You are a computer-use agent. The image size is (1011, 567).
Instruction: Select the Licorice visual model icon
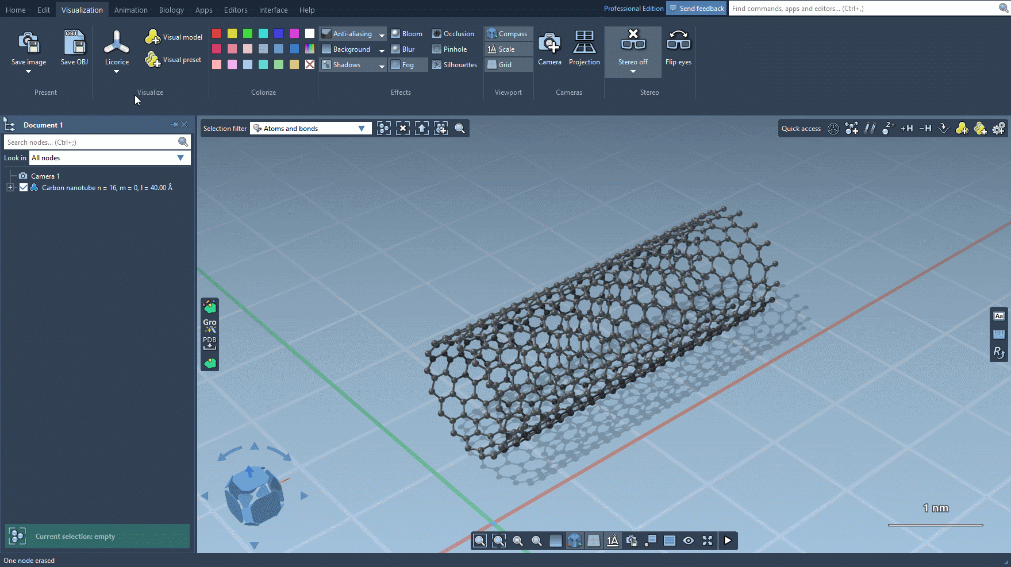tap(117, 43)
